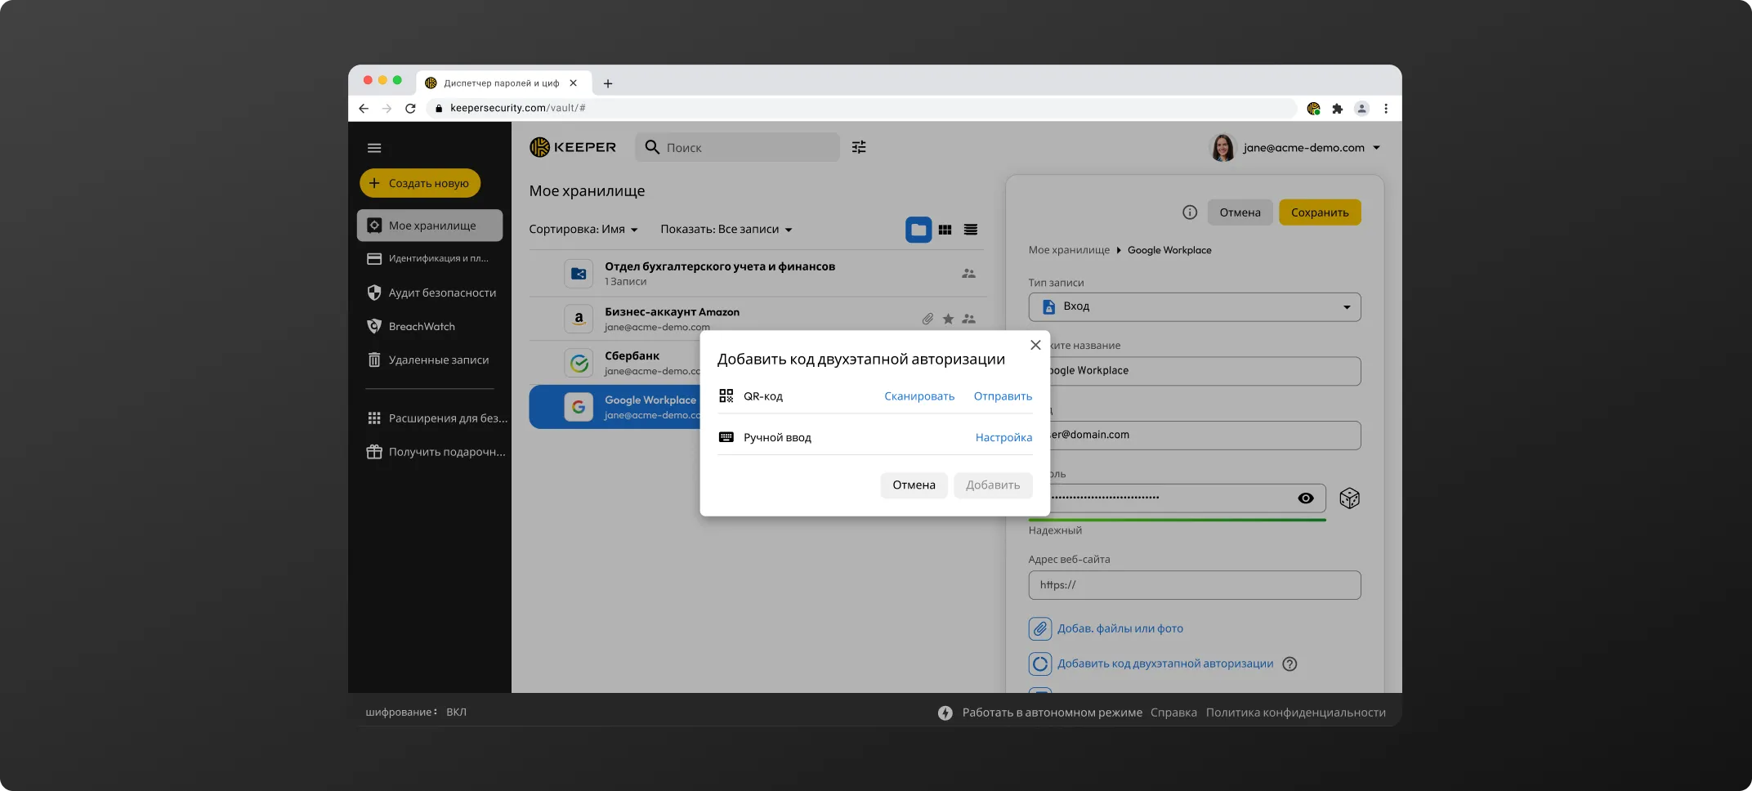Reload the page in browser
The width and height of the screenshot is (1752, 791).
pos(410,108)
